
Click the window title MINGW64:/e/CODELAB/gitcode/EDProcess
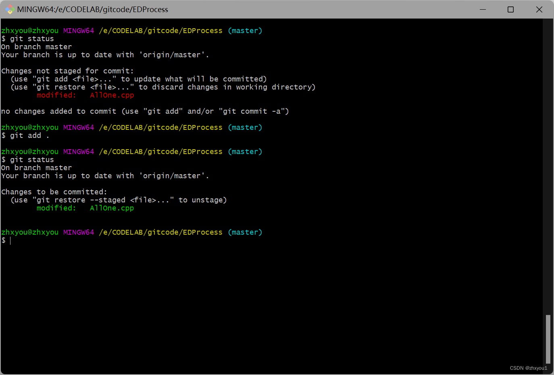tap(93, 9)
